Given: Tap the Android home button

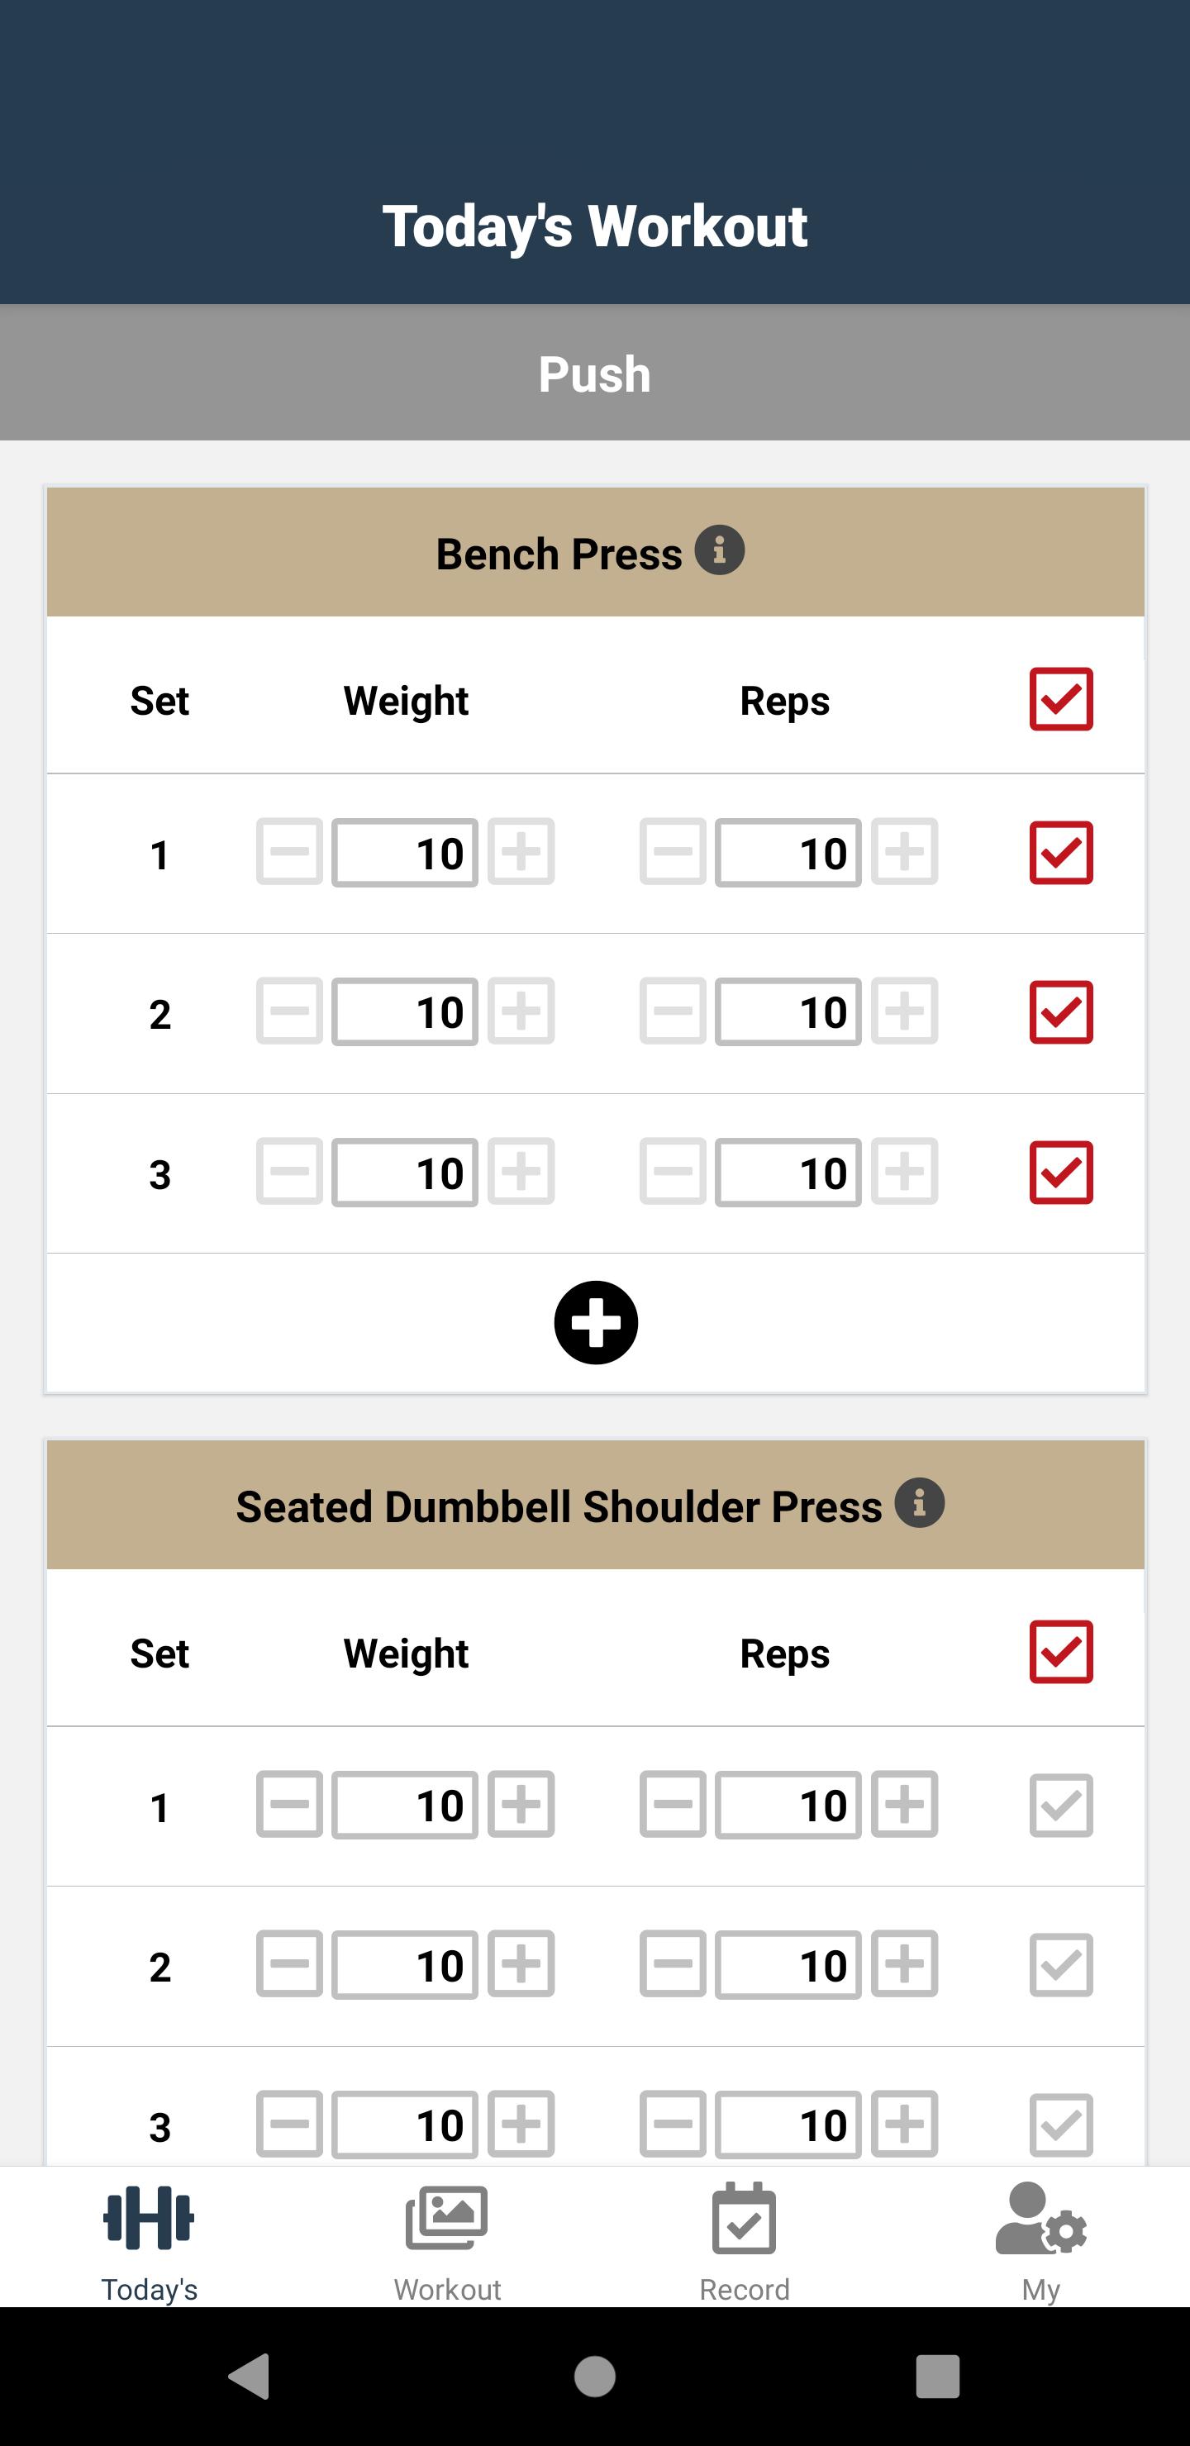Looking at the screenshot, I should pyautogui.click(x=594, y=2376).
